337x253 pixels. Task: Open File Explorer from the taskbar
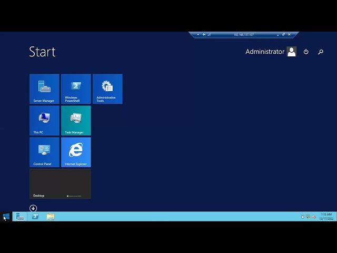pos(51,217)
